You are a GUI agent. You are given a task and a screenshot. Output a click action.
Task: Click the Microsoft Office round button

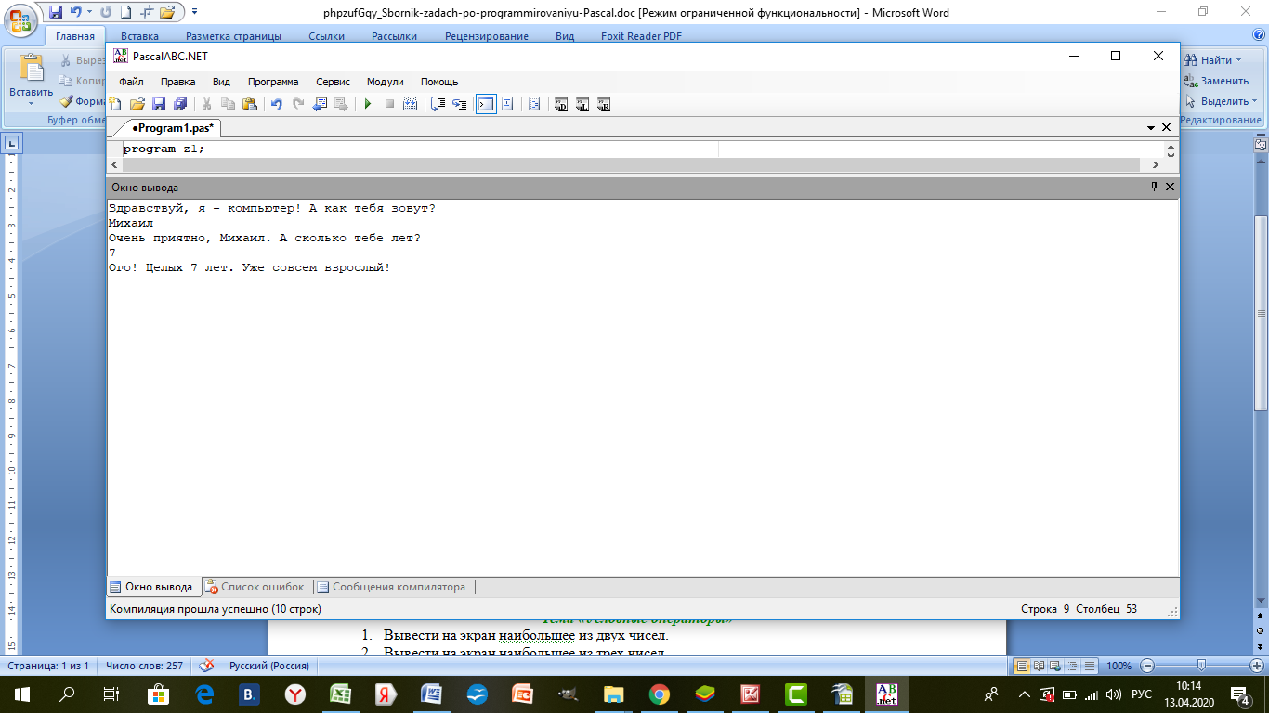tap(20, 19)
